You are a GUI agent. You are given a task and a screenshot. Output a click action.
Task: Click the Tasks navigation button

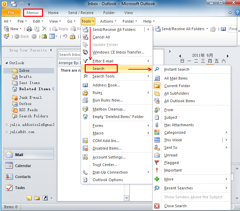tap(29, 188)
